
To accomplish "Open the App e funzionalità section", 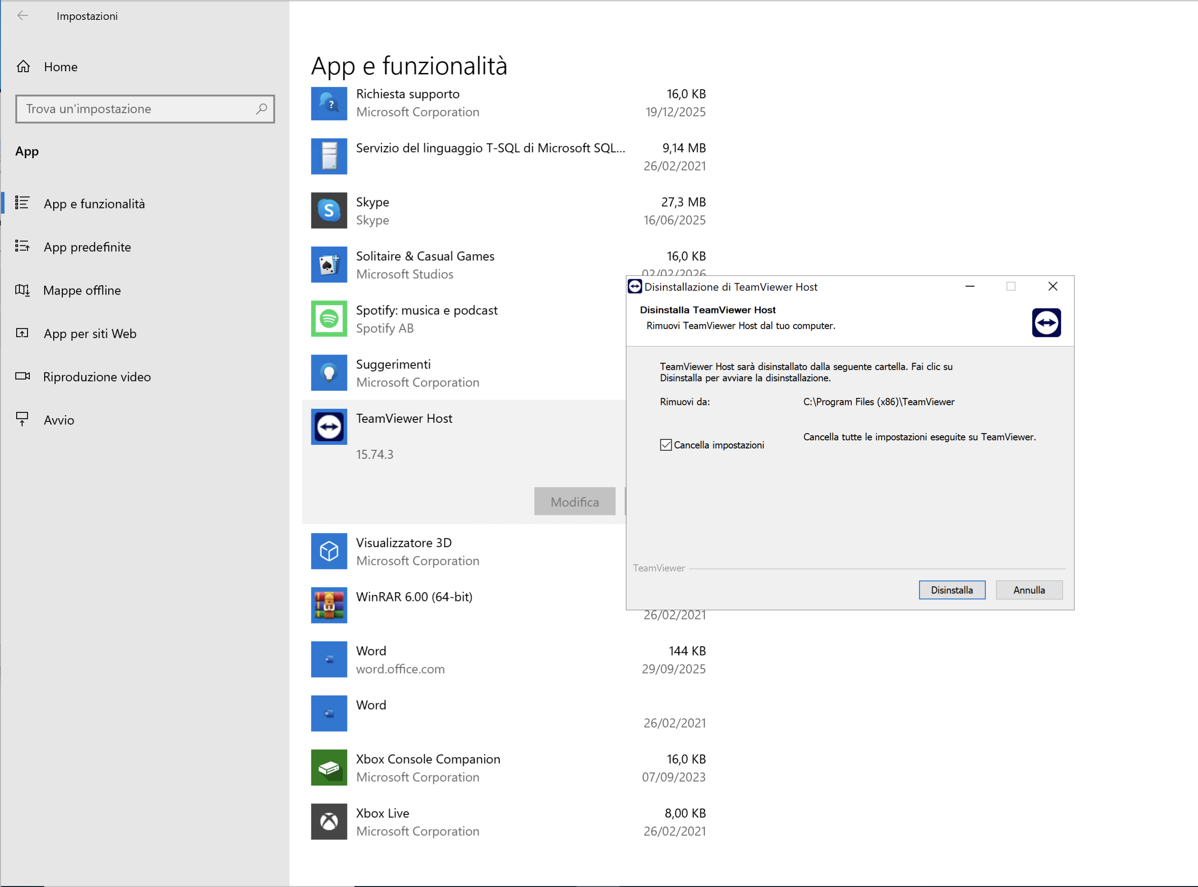I will click(95, 204).
